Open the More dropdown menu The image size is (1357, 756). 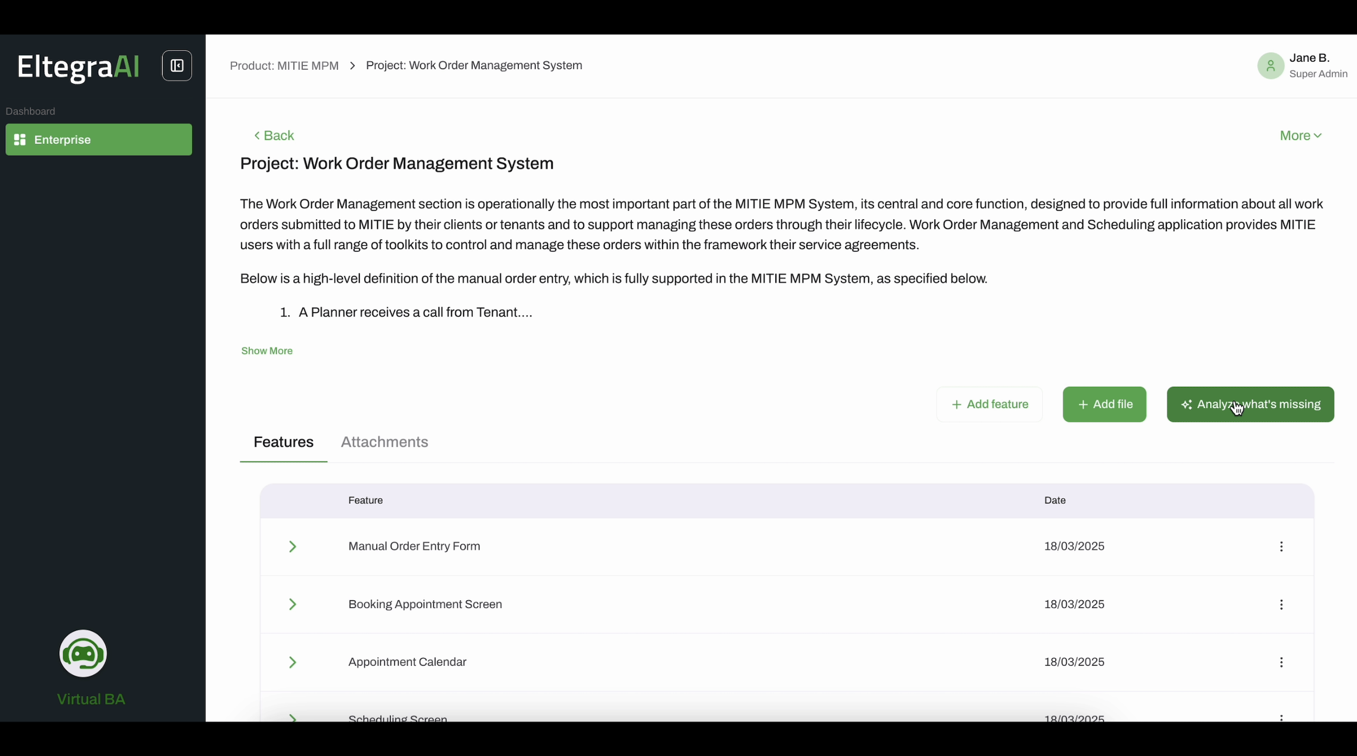(x=1301, y=136)
